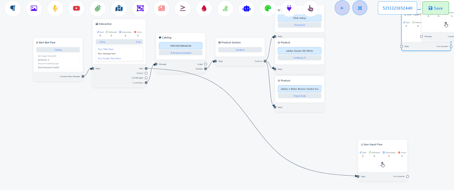This screenshot has height=190, width=454.
Task: Click the adidas Samba OG White product field
Action: (299, 51)
